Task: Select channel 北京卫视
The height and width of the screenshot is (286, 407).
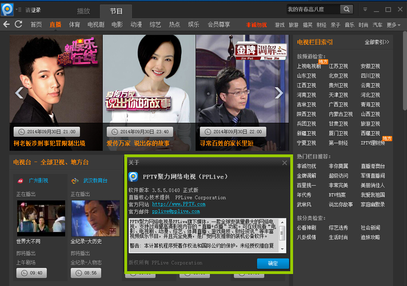Action: [338, 76]
